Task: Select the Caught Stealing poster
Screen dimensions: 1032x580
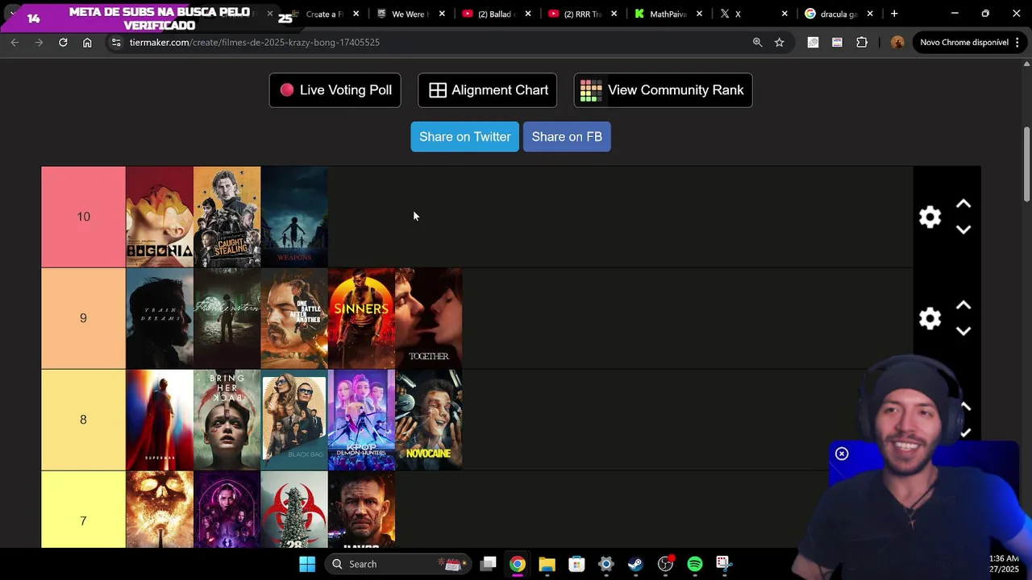Action: click(x=227, y=217)
